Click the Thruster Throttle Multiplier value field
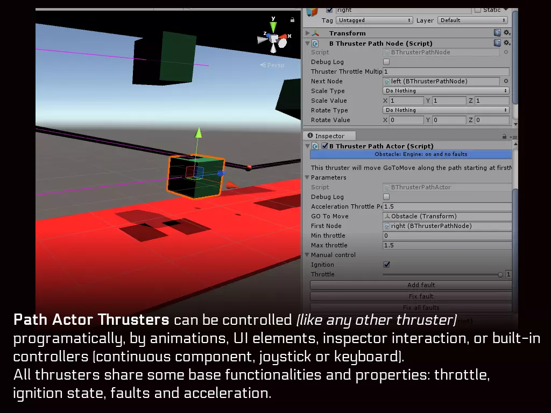Screen dimensions: 551x413 446,72
